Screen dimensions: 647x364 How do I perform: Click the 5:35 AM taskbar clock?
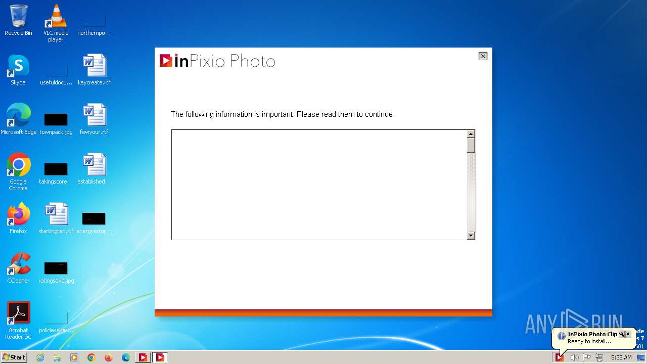coord(621,357)
